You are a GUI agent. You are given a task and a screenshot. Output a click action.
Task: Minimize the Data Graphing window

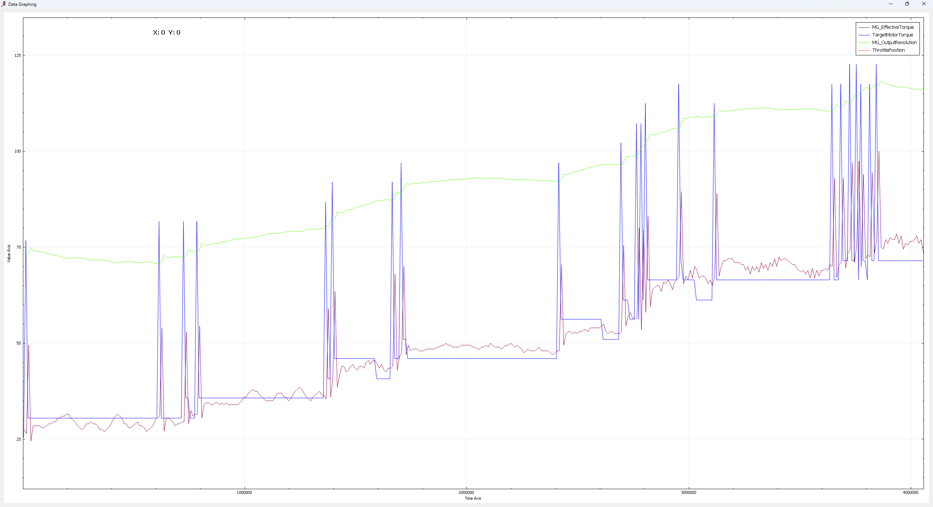[890, 4]
